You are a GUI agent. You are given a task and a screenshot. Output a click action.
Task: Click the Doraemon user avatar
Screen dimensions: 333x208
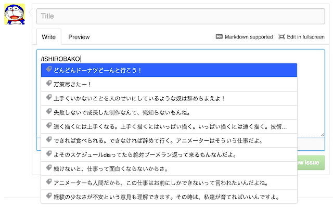15,14
